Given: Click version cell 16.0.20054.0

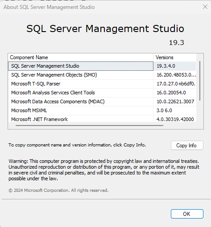Looking at the screenshot, I should [175, 93].
